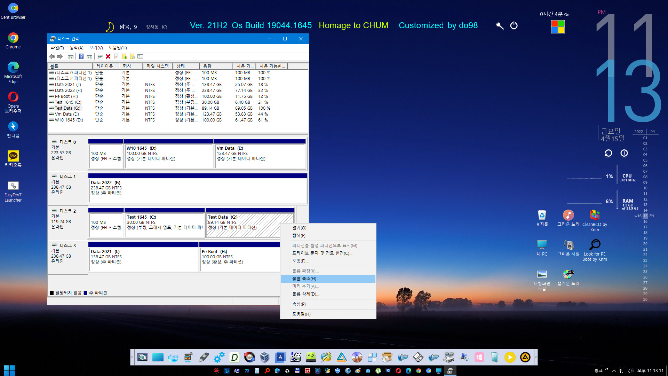Click the green disk refresh icon in dock
This screenshot has height=376, width=668.
(x=311, y=357)
